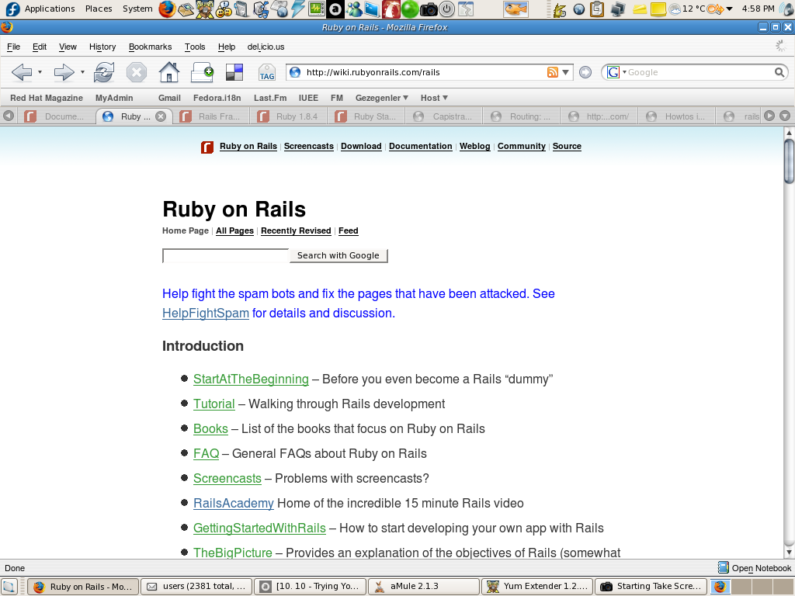The height and width of the screenshot is (596, 795).
Task: Open the Bookmarks menu
Action: pos(150,47)
